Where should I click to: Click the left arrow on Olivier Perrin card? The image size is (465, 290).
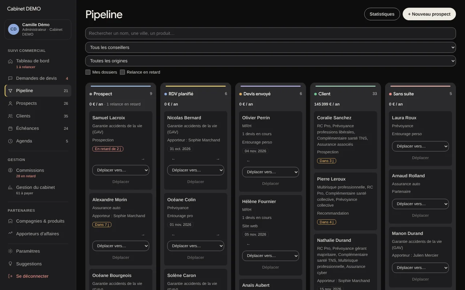pos(248,161)
